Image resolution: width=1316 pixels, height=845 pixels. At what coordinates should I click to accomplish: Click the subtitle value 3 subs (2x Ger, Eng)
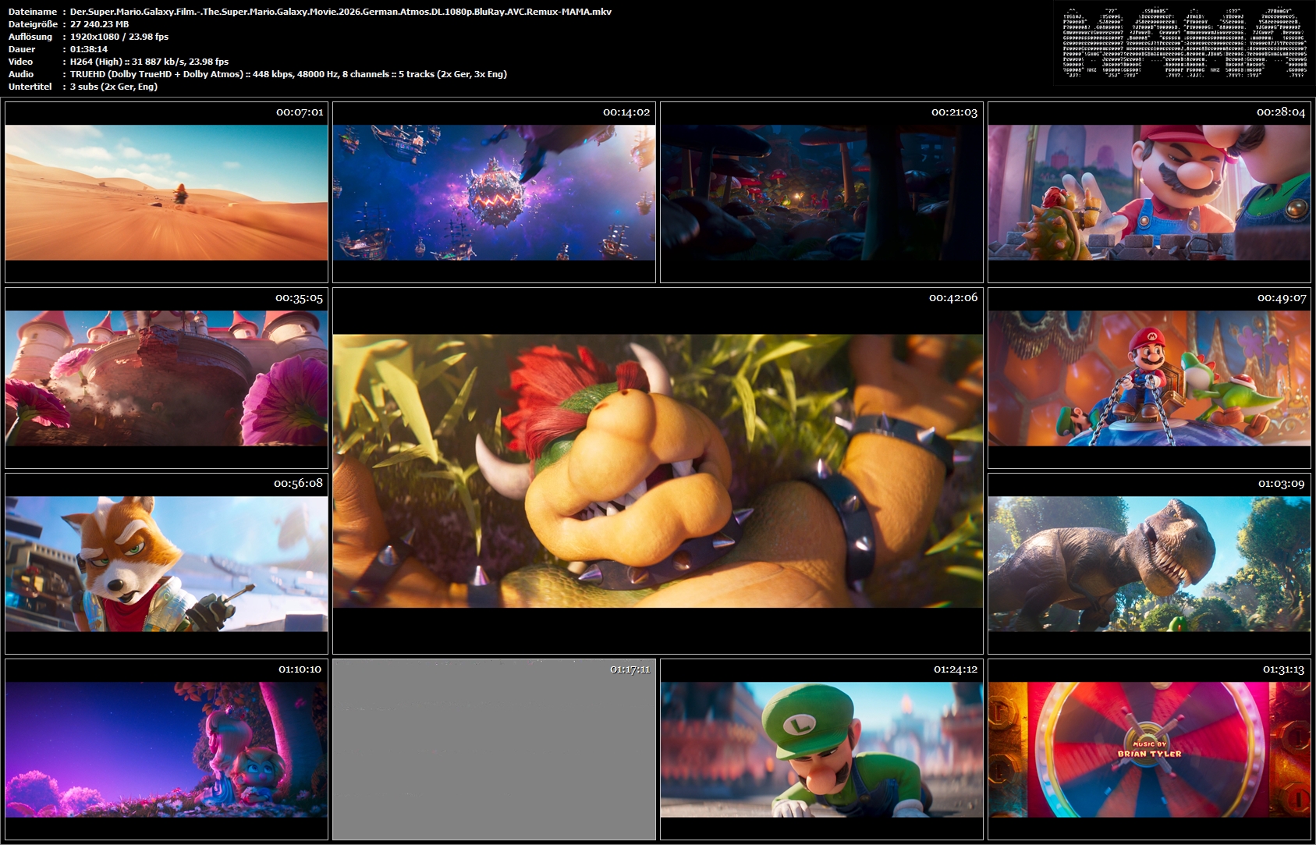click(x=114, y=87)
